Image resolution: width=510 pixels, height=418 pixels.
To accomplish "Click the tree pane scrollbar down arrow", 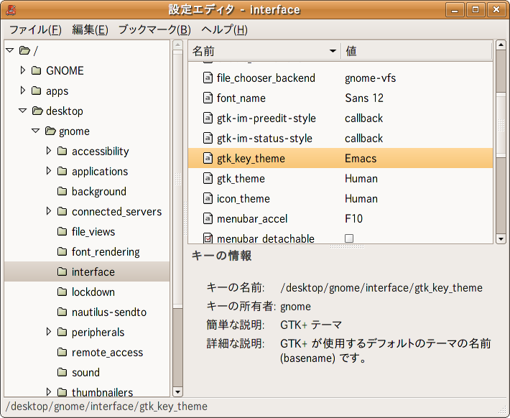I will click(x=177, y=391).
